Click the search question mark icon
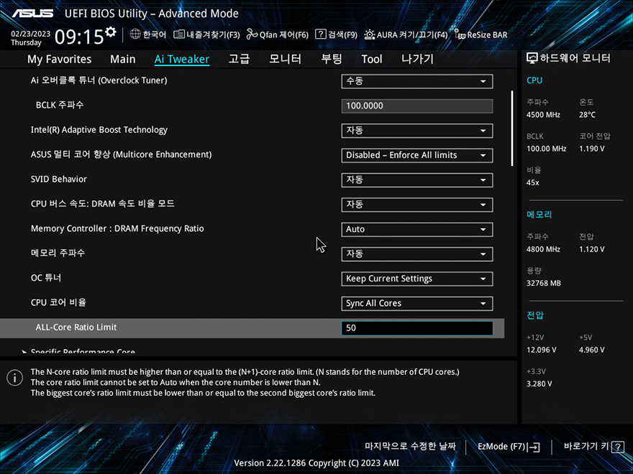The height and width of the screenshot is (474, 633). tap(321, 34)
